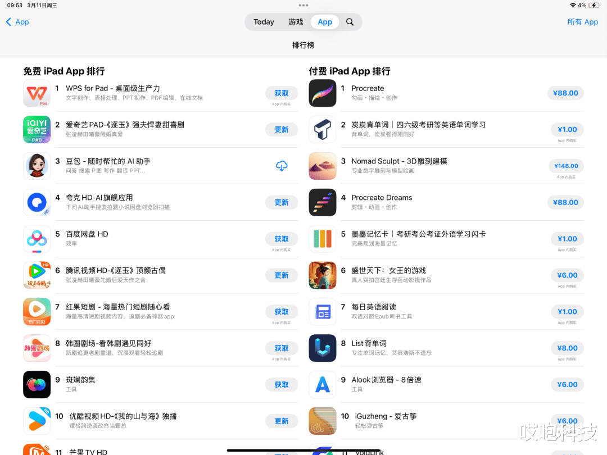Viewport: 607px width, 455px height.
Task: Buy 墨墨记忆卡 for ¥1.00
Action: pyautogui.click(x=568, y=239)
